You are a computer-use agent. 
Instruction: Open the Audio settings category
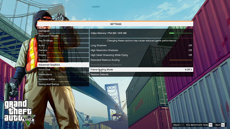click(x=63, y=46)
